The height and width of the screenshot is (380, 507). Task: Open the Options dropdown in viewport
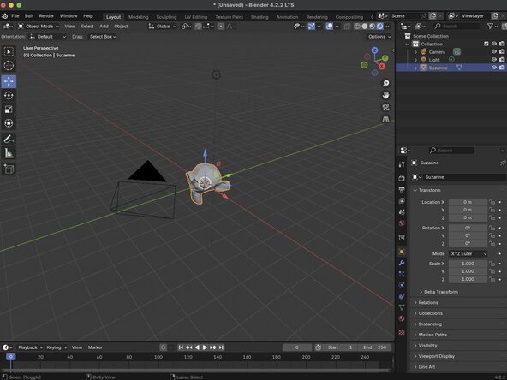pos(379,37)
